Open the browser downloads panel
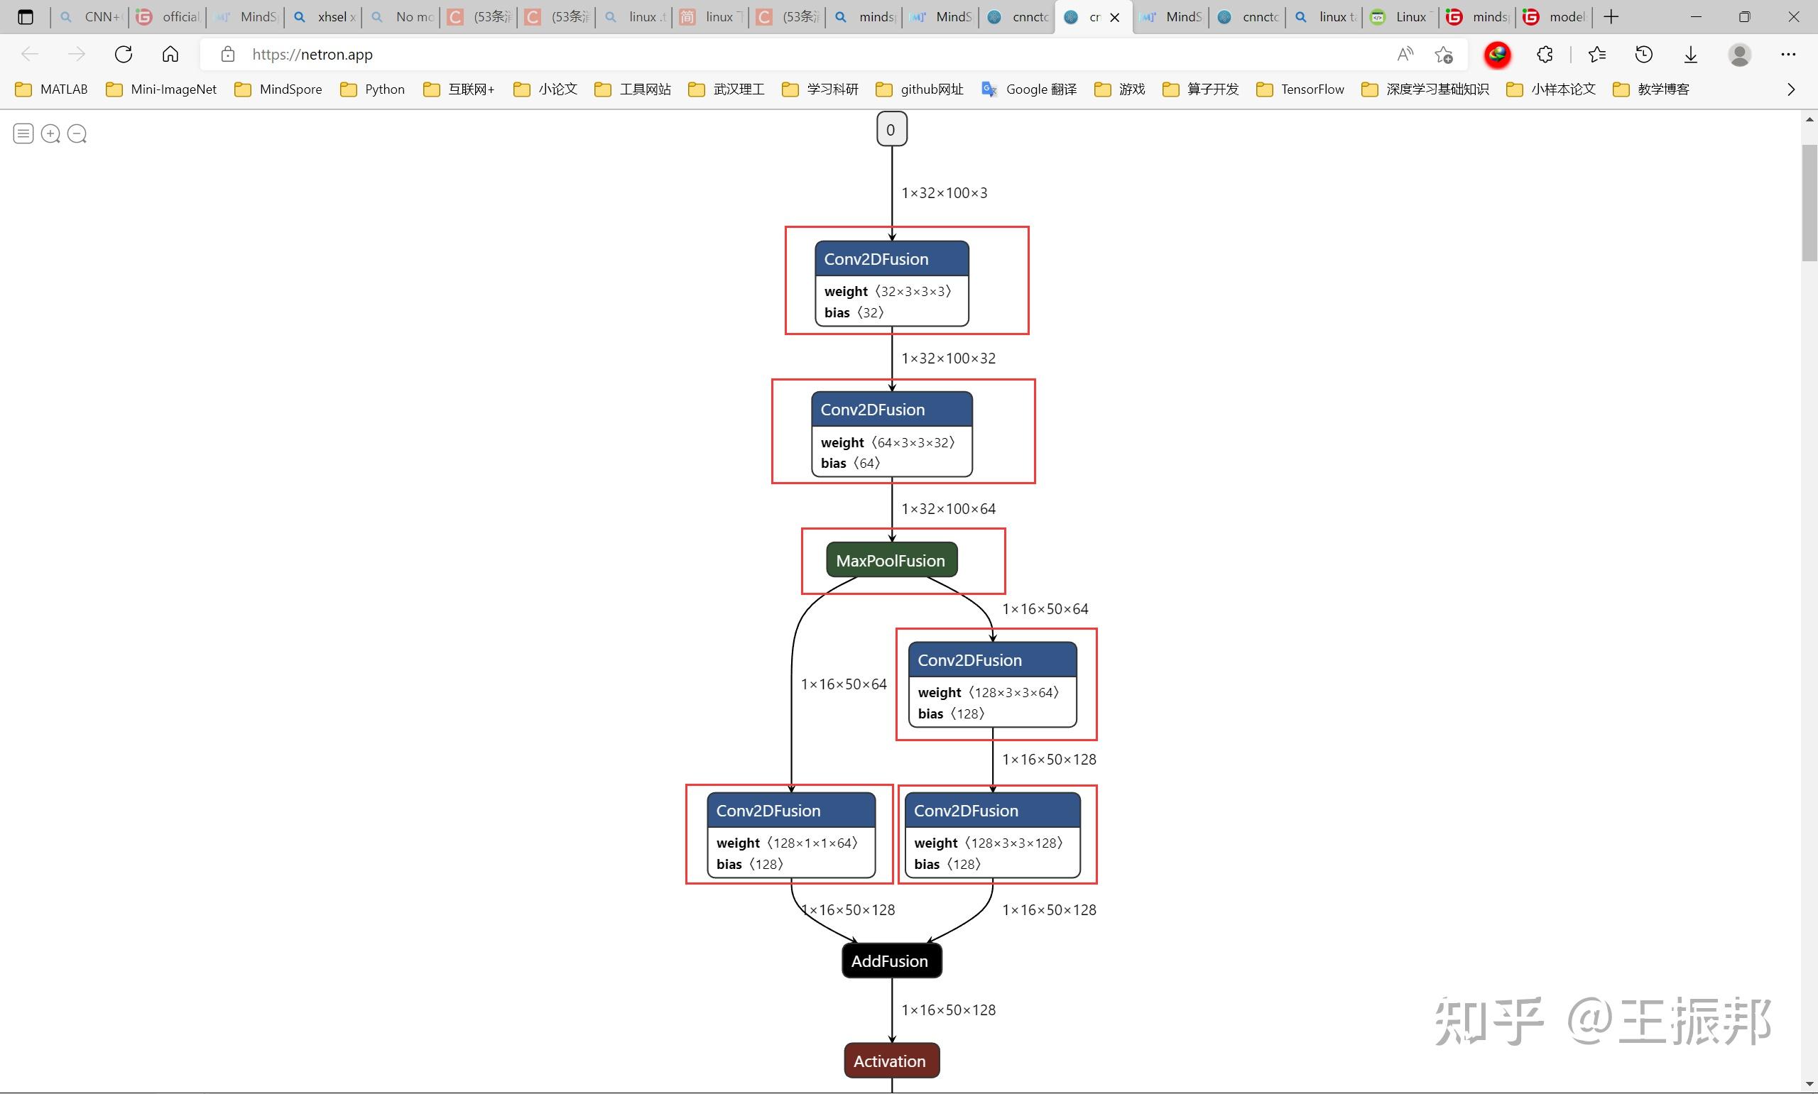This screenshot has width=1818, height=1094. pyautogui.click(x=1690, y=54)
